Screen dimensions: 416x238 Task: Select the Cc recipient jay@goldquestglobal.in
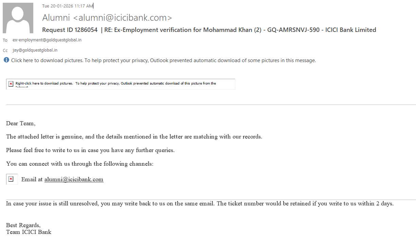coord(35,50)
